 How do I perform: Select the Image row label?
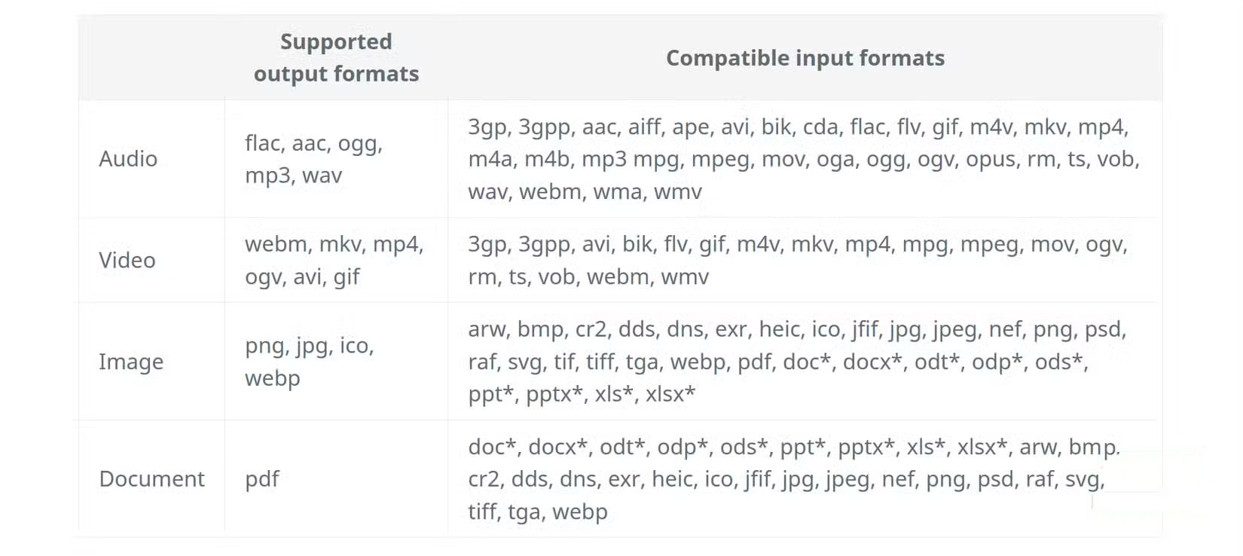click(131, 362)
